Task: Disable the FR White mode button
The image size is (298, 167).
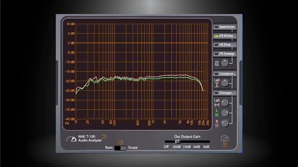Action: coord(224,36)
